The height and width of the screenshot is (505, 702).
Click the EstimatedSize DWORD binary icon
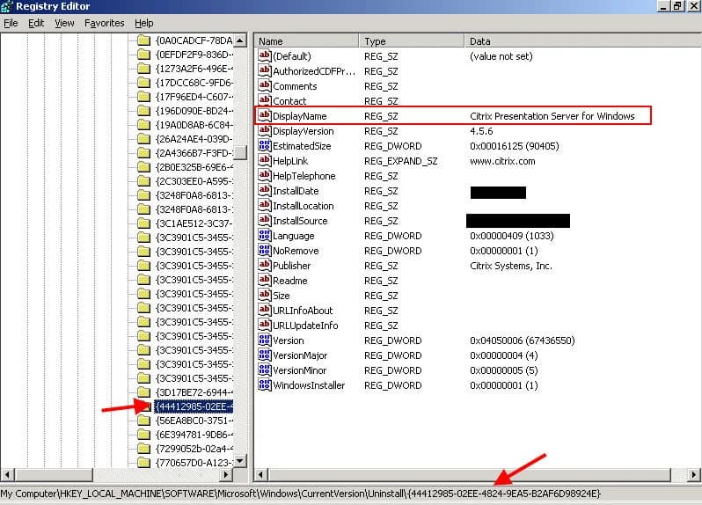[x=265, y=145]
